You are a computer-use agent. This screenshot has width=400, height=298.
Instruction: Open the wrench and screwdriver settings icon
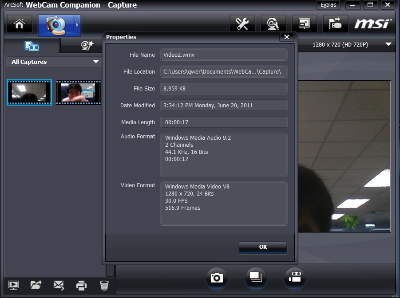[x=242, y=24]
